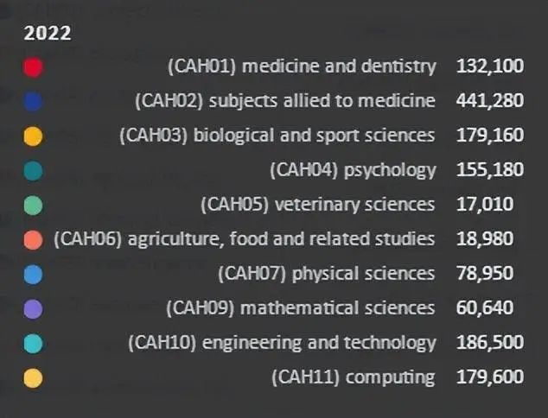Select the purple dot for mathematical sciences
The image size is (548, 418).
[x=33, y=309]
